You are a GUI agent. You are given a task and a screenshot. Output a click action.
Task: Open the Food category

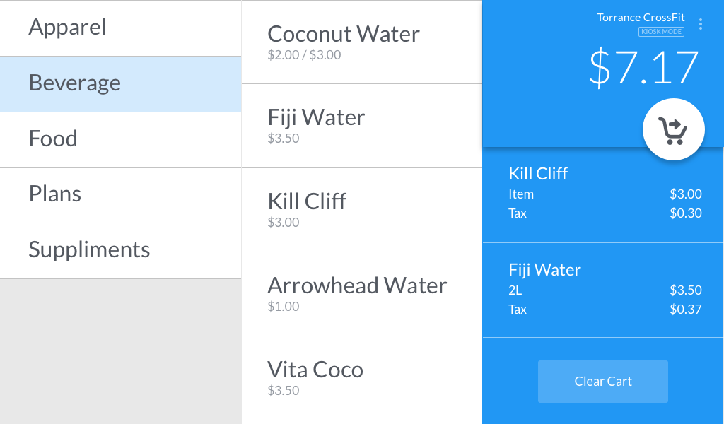(120, 139)
